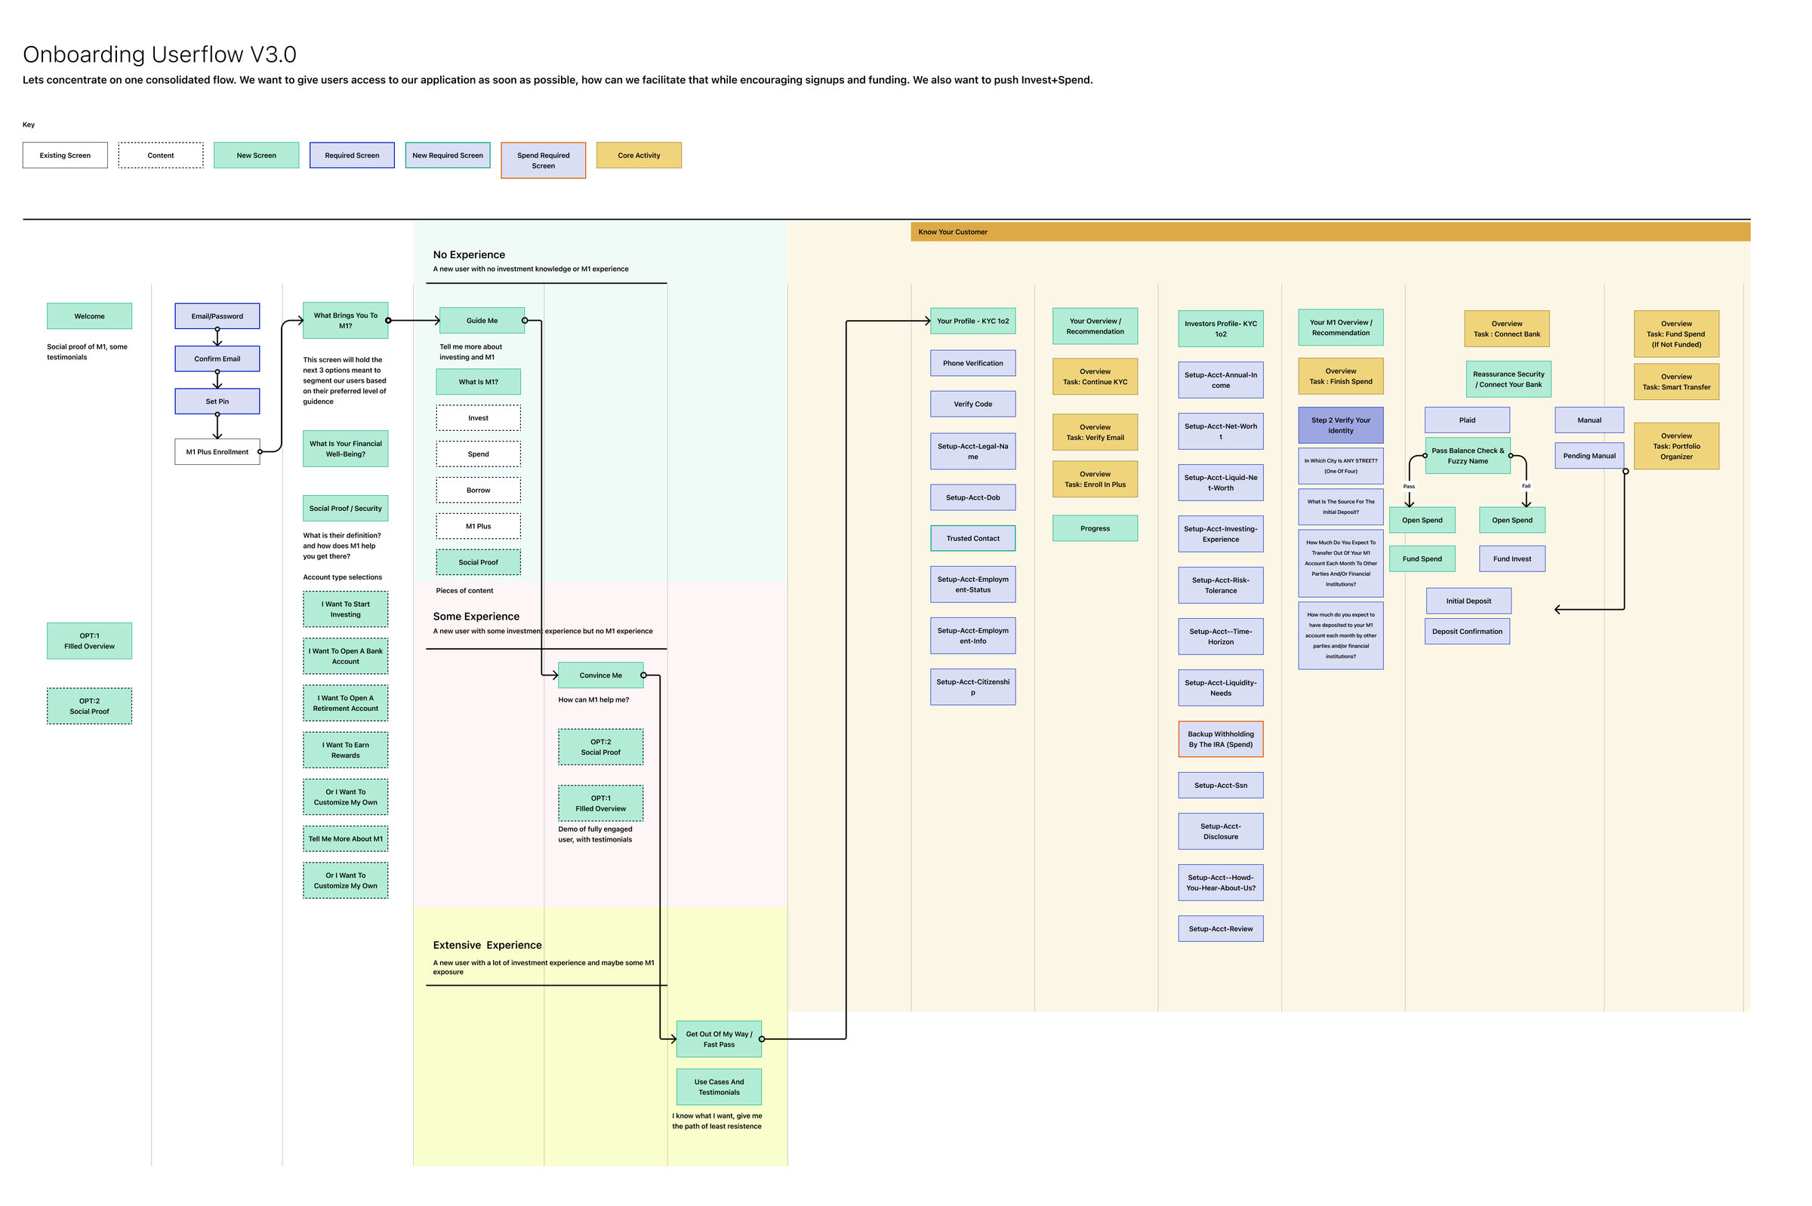
Task: Click the dashed M1 Plus content box
Action: click(478, 526)
